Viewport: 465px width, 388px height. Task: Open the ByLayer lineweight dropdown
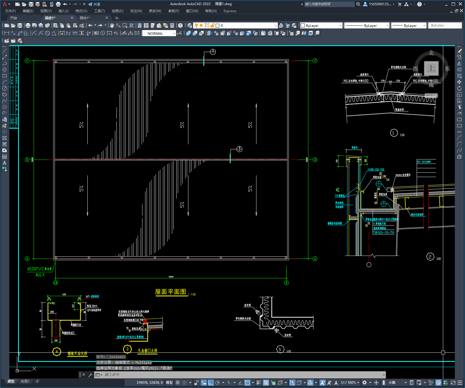409,25
